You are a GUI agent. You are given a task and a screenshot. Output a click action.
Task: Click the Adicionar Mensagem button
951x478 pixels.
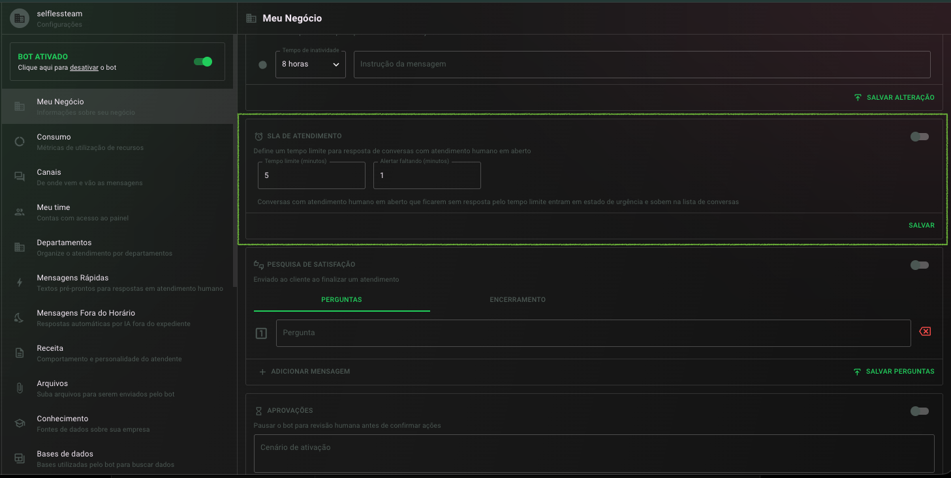304,372
